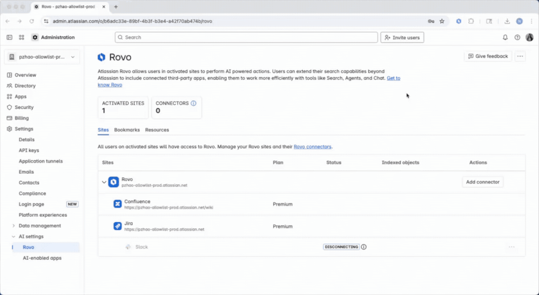
Task: Open the Slack row more actions menu
Action: (x=511, y=247)
